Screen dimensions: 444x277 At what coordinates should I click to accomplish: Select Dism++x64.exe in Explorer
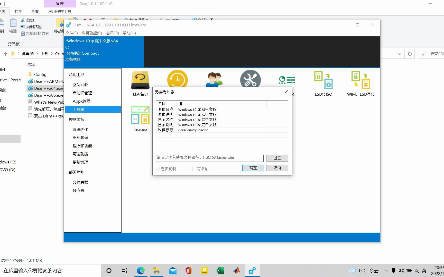pyautogui.click(x=45, y=88)
